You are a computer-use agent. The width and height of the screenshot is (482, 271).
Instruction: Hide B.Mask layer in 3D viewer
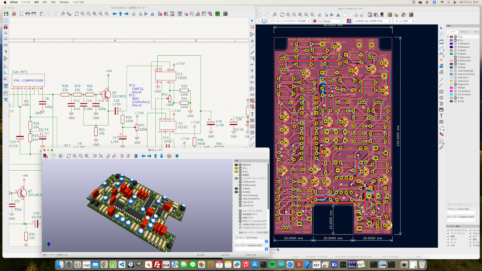240,192
